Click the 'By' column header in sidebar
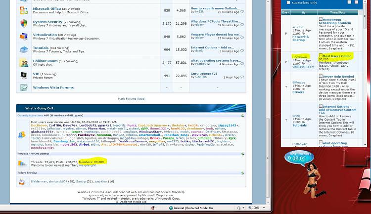The height and width of the screenshot is (214, 371). (304, 12)
